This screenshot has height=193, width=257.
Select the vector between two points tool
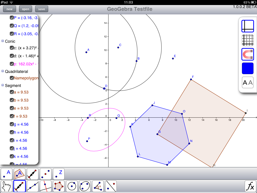(19, 186)
